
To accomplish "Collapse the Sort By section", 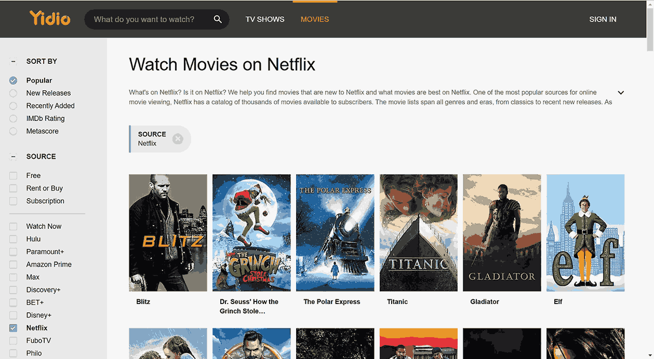I will pos(14,61).
